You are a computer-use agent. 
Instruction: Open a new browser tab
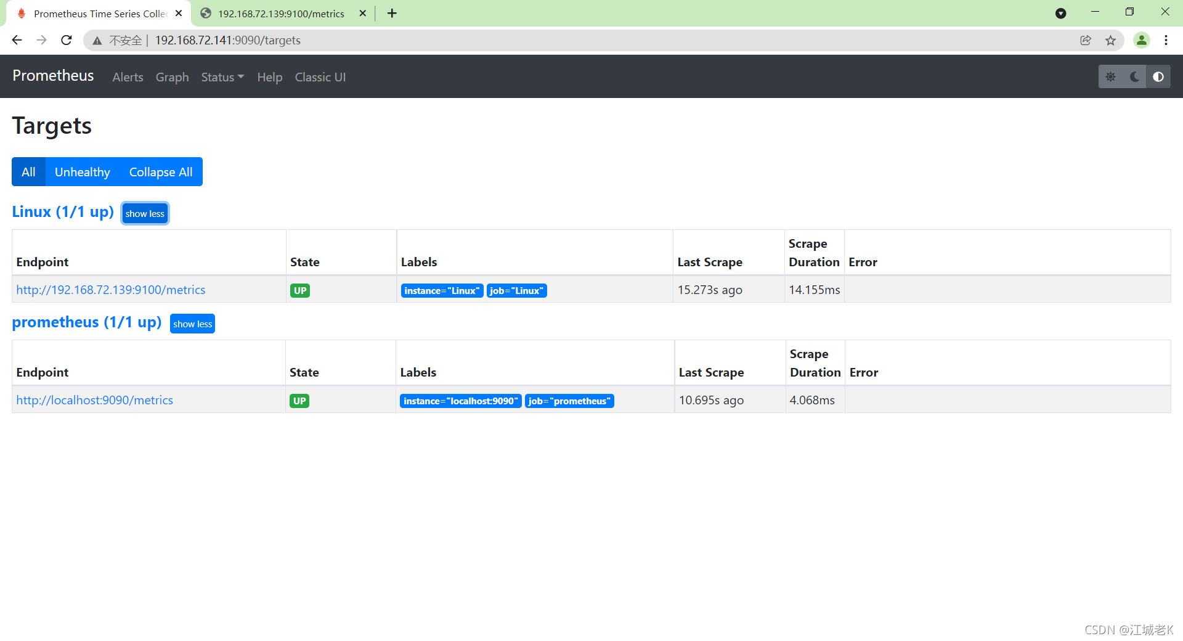[392, 13]
